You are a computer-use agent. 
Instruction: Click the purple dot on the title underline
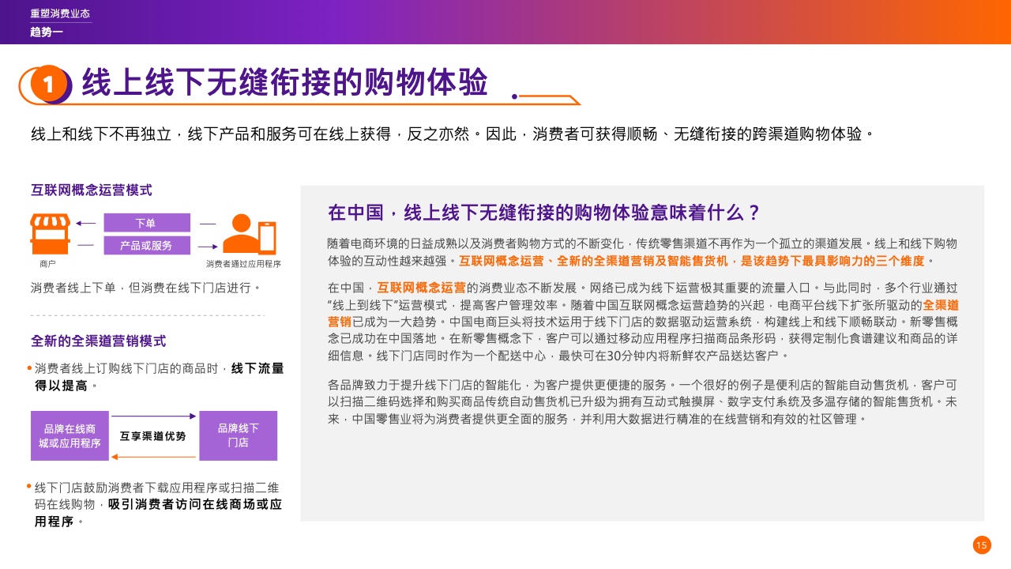coord(514,97)
